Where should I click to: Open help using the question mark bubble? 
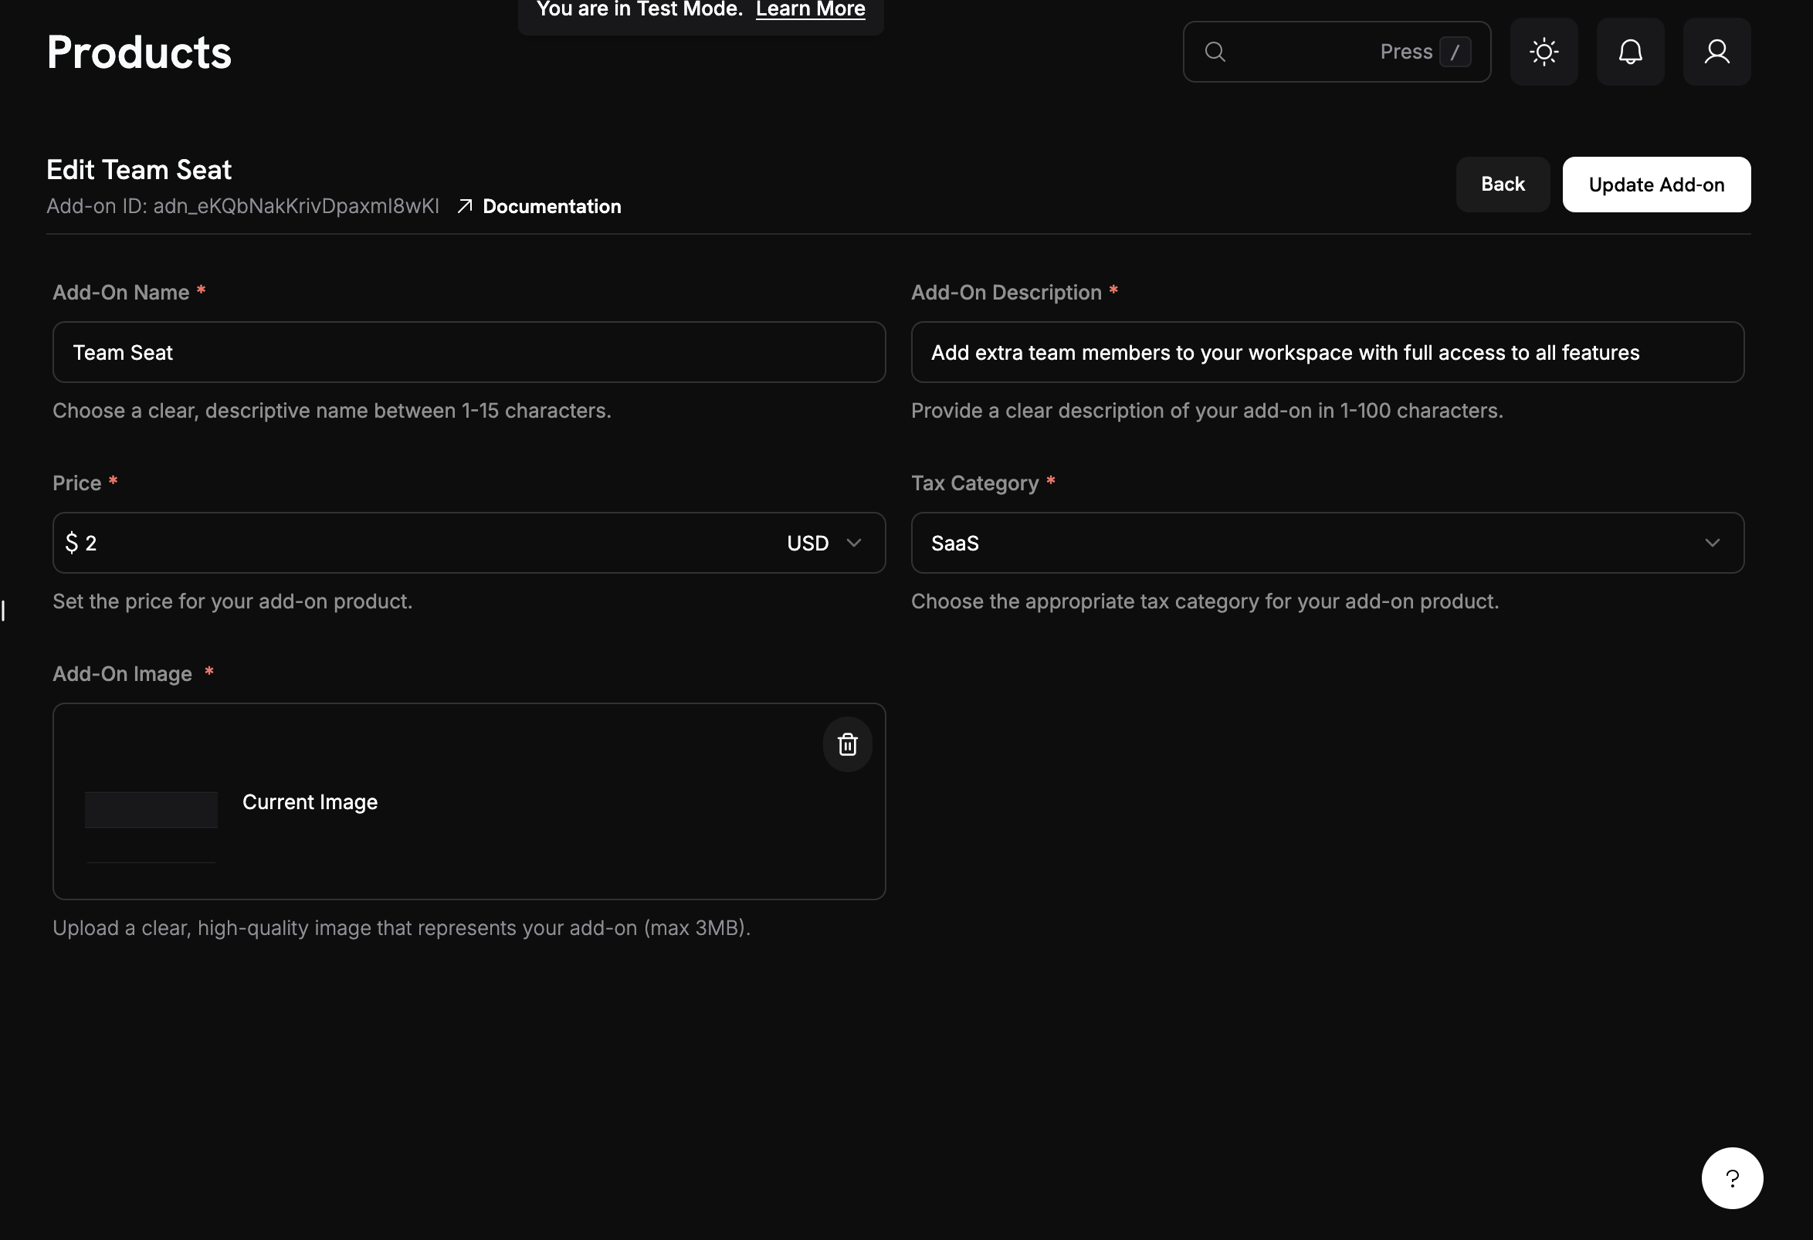1732,1177
